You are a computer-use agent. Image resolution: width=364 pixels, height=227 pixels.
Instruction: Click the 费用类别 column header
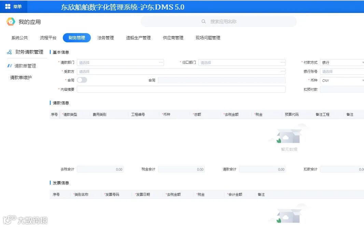[x=100, y=114]
